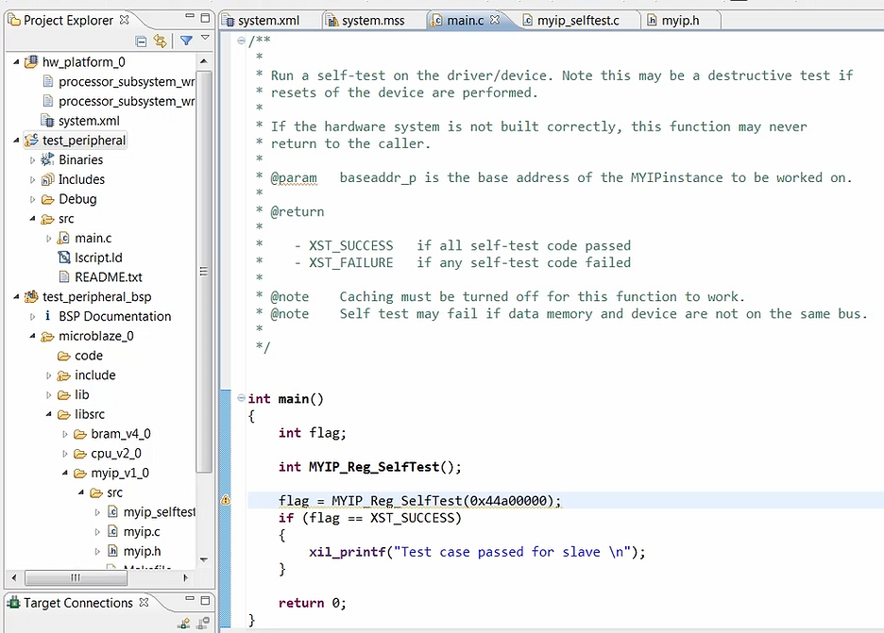This screenshot has height=633, width=884.
Task: Close the main.c editor tab
Action: (x=495, y=20)
